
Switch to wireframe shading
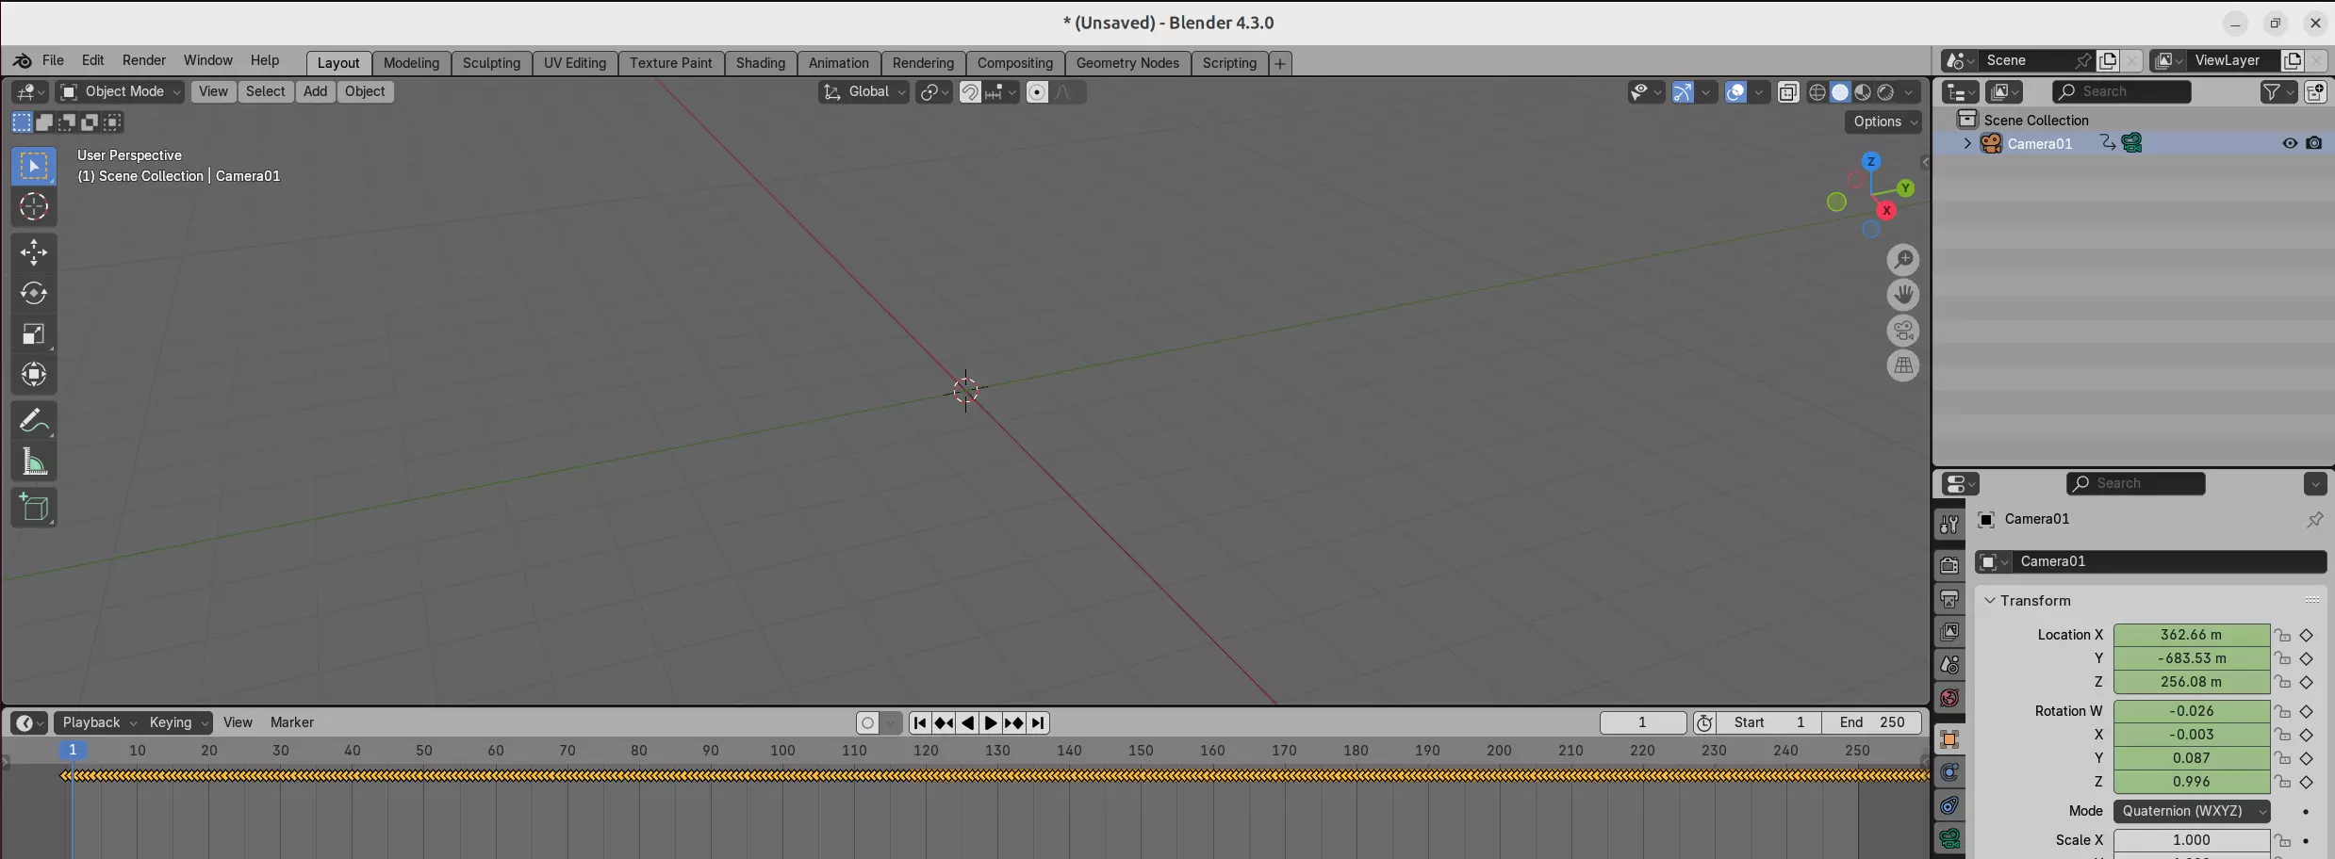1817,91
